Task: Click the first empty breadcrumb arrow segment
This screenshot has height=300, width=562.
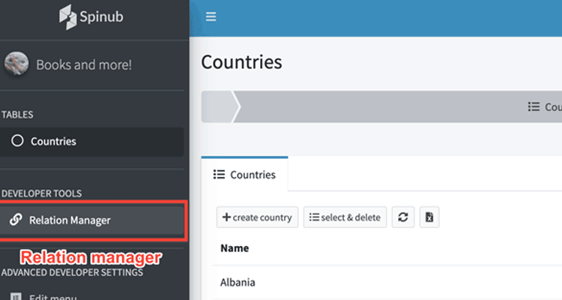Action: click(219, 107)
